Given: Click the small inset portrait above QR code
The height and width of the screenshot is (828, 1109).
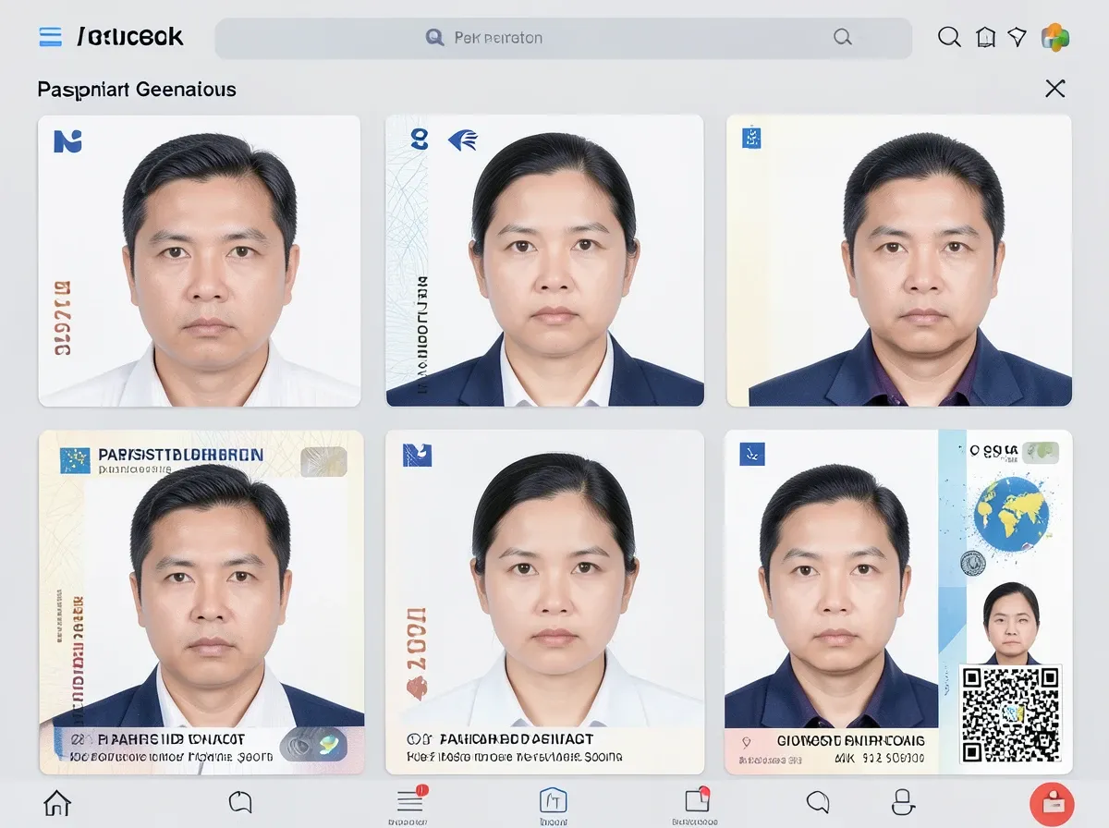Looking at the screenshot, I should point(1010,623).
